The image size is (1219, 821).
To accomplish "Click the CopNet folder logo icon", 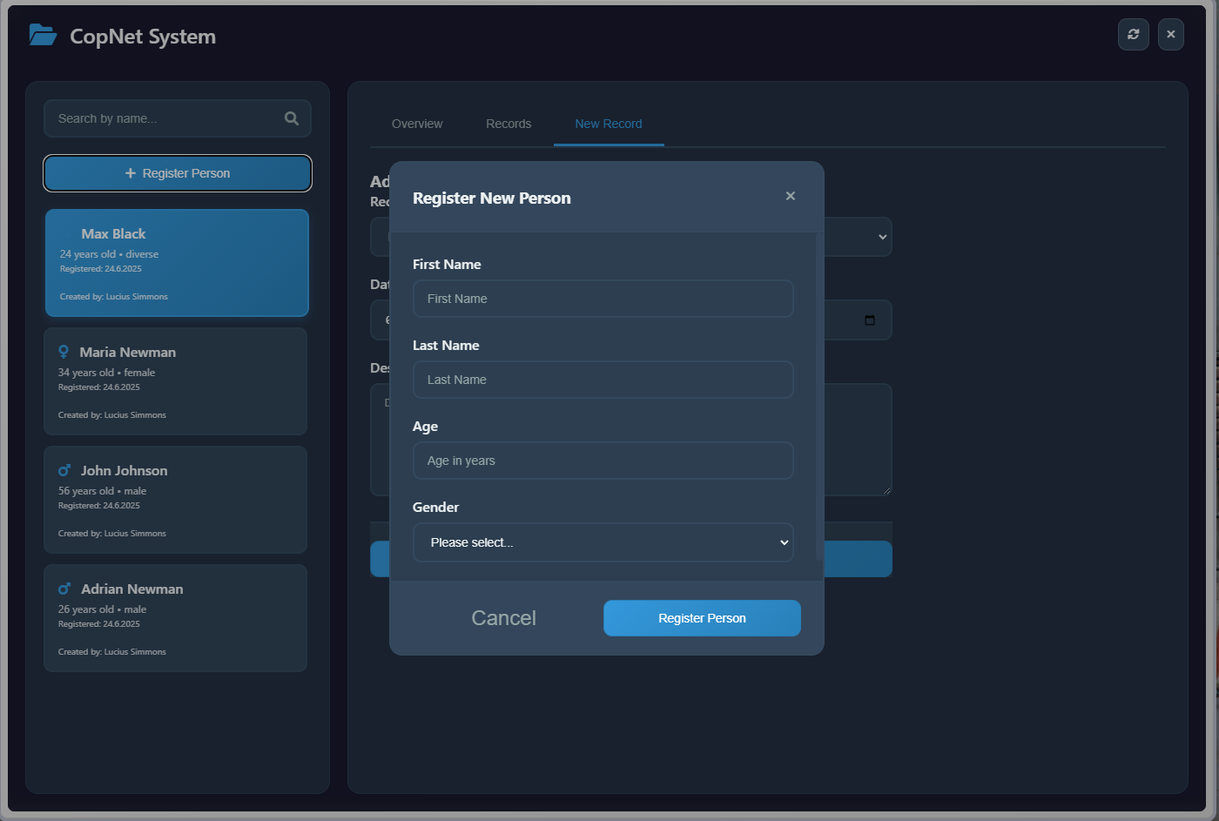I will pos(43,36).
